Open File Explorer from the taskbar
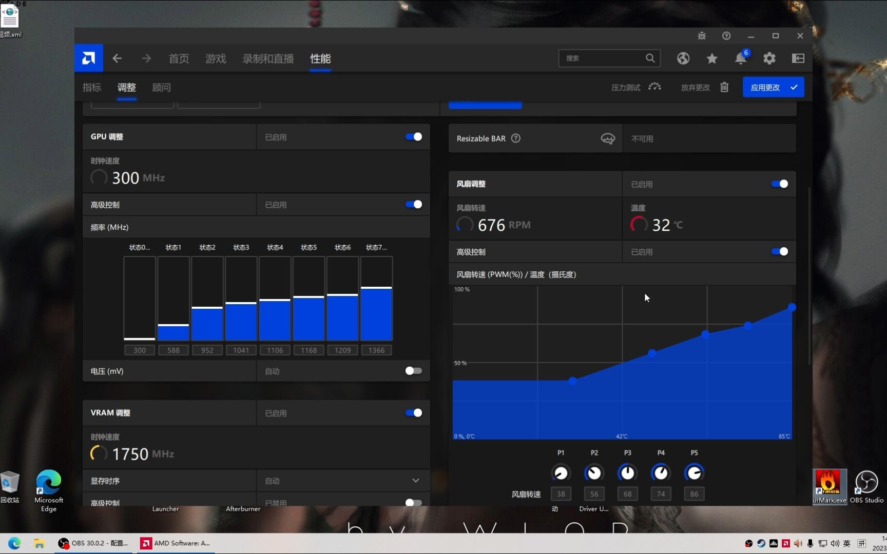Viewport: 887px width, 554px height. [x=39, y=543]
